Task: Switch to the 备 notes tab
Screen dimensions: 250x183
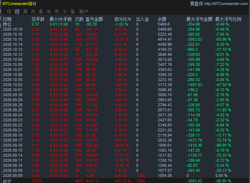Action: click(72, 12)
